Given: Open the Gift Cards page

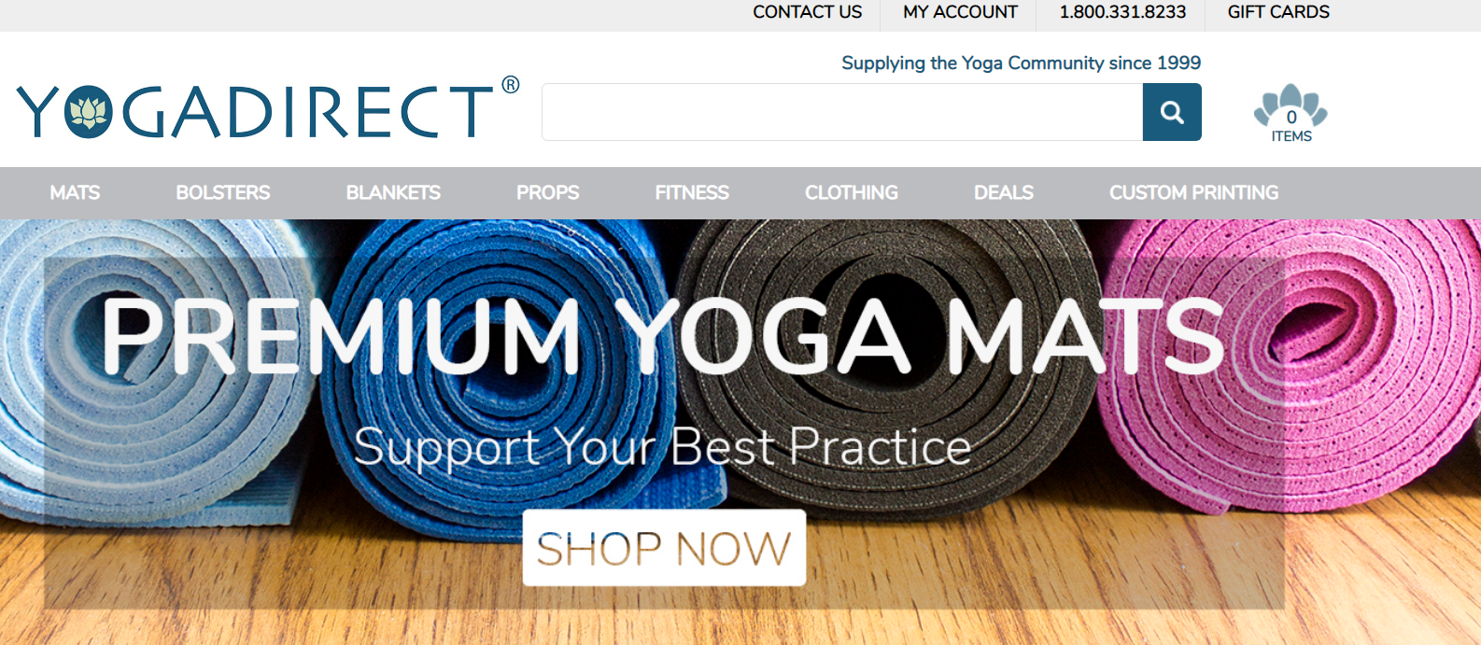Looking at the screenshot, I should (x=1278, y=12).
